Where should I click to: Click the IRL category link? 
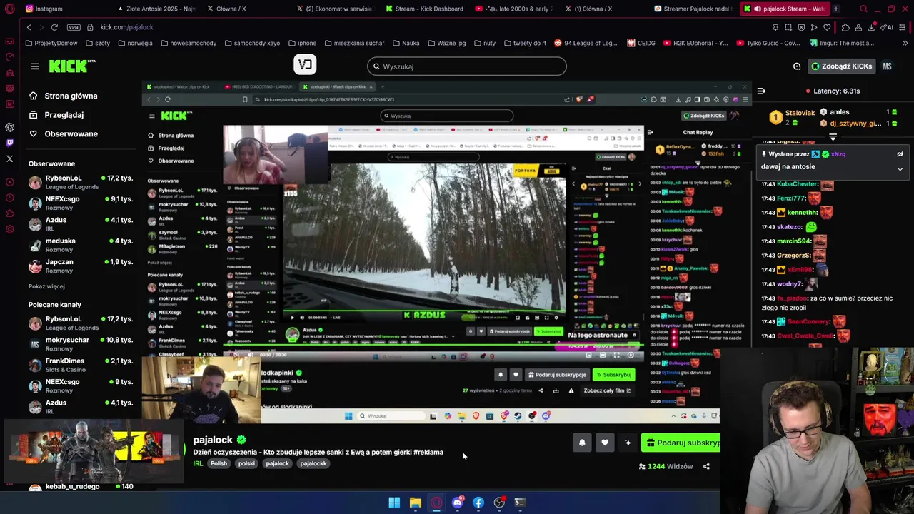tap(198, 464)
